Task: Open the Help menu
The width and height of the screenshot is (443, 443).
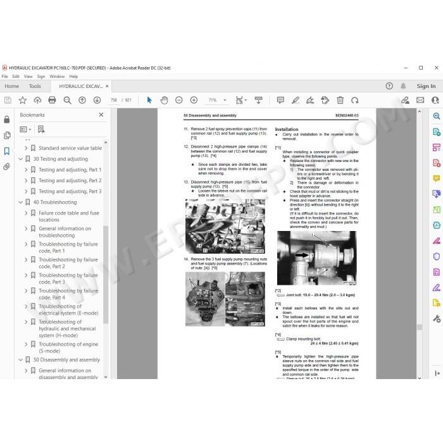Action: (73, 77)
